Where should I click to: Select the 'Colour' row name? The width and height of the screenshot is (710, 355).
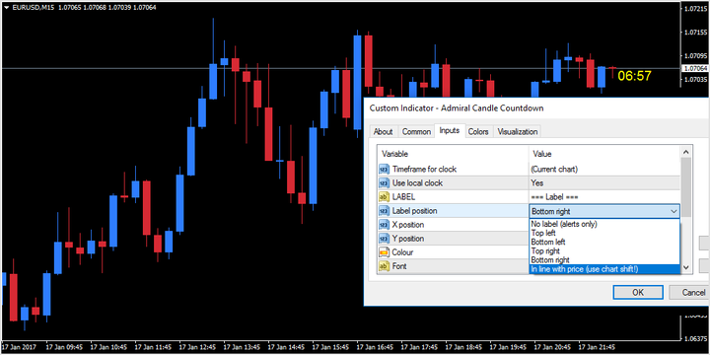402,252
